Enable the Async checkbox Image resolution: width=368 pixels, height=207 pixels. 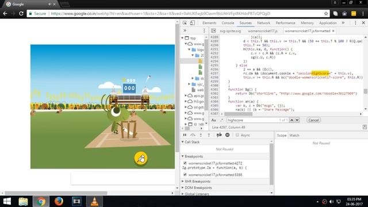tap(237, 135)
